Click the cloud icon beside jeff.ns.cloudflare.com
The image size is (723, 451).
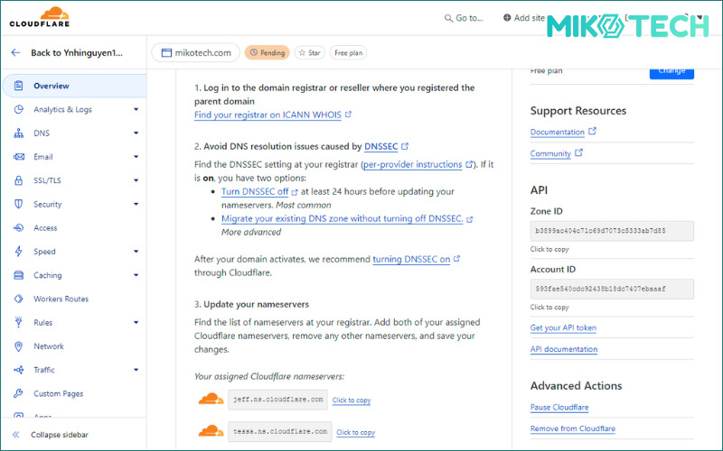pyautogui.click(x=211, y=399)
